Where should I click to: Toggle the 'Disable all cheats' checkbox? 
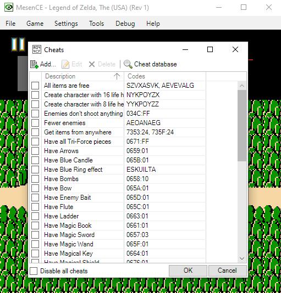34,271
